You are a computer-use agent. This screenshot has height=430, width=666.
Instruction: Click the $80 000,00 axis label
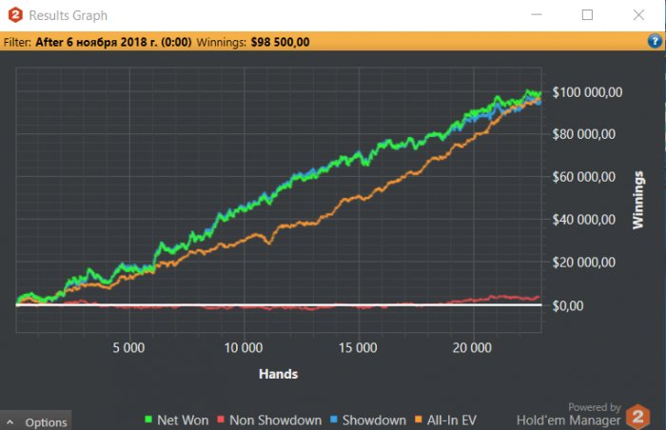point(583,134)
